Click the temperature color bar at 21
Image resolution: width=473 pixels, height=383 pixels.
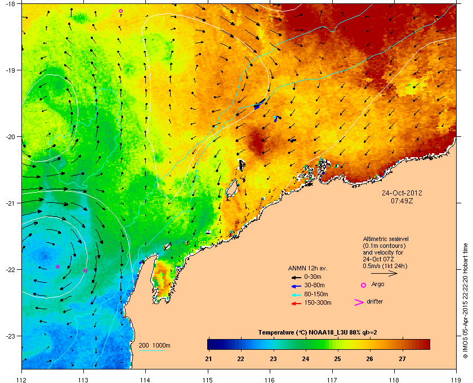tap(209, 344)
